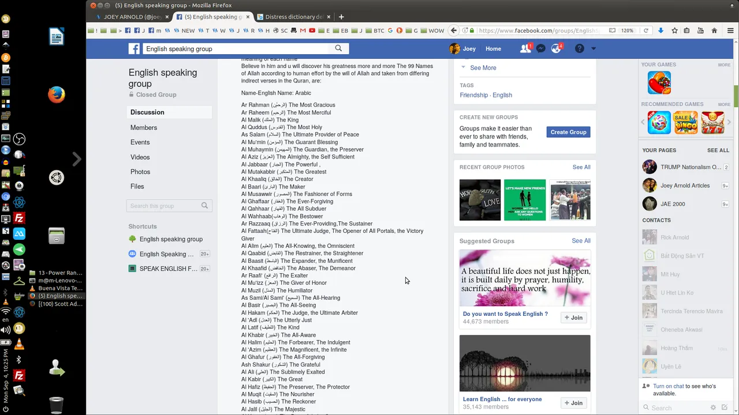The height and width of the screenshot is (415, 739).
Task: Click the YouTube toolbar extension icon
Action: click(700, 31)
